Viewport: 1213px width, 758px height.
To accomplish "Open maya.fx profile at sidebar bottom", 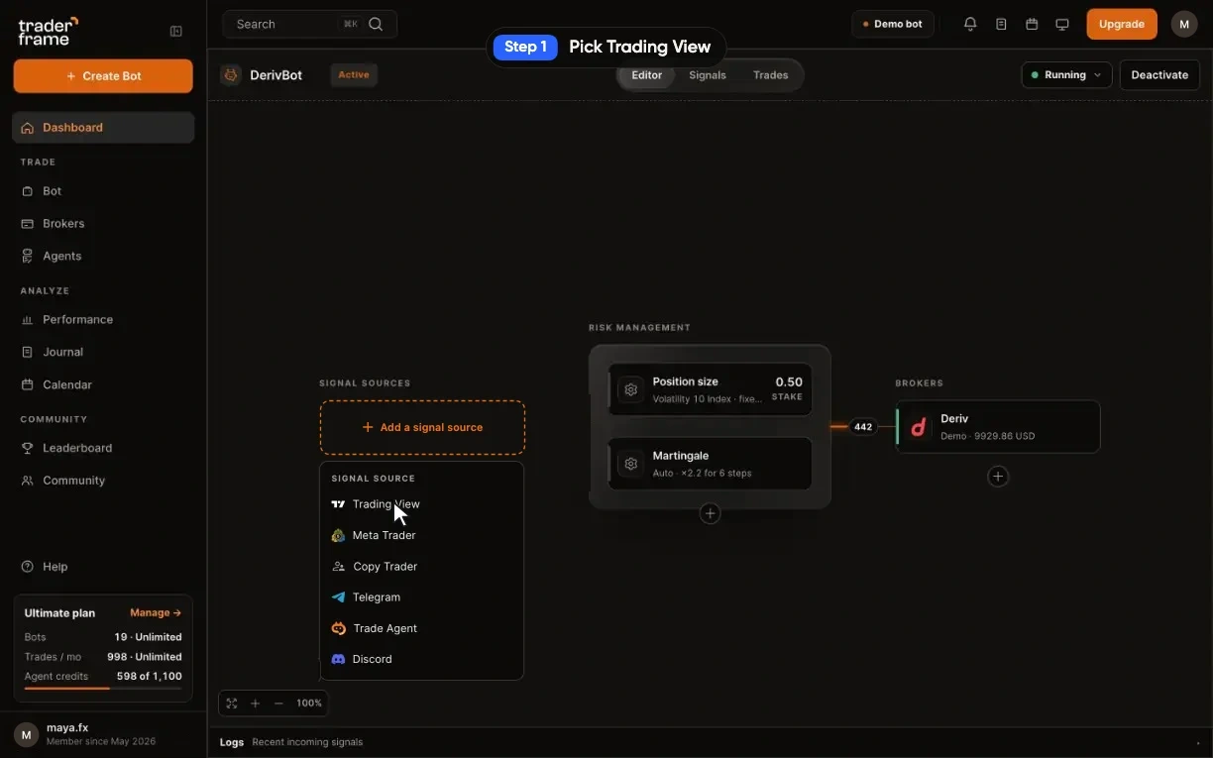I will pos(103,734).
